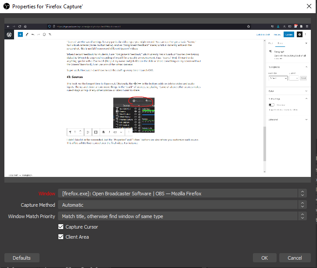Close the WordPress settings sidebar with X
The image size is (317, 268).
point(306,43)
